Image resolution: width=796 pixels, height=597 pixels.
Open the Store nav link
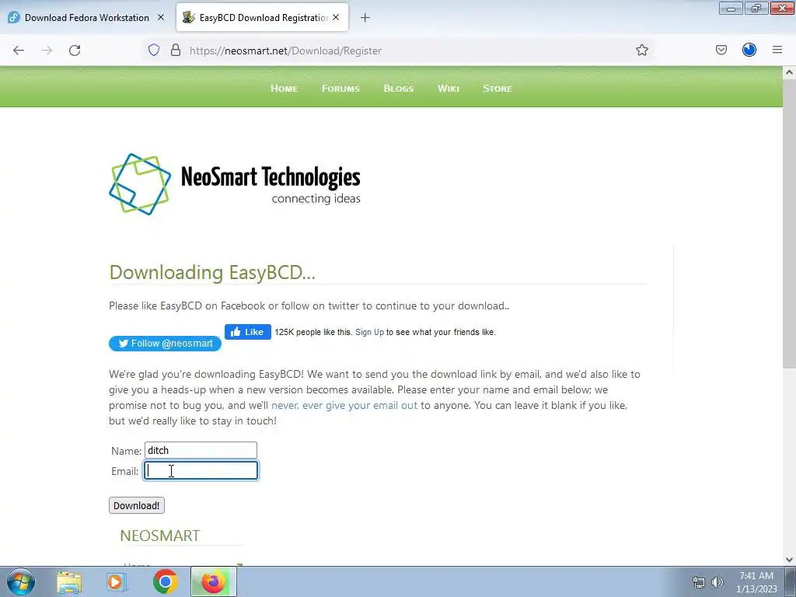pos(497,89)
